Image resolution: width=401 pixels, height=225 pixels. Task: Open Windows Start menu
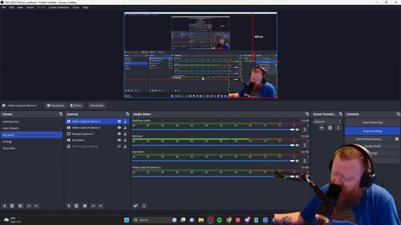point(127,220)
